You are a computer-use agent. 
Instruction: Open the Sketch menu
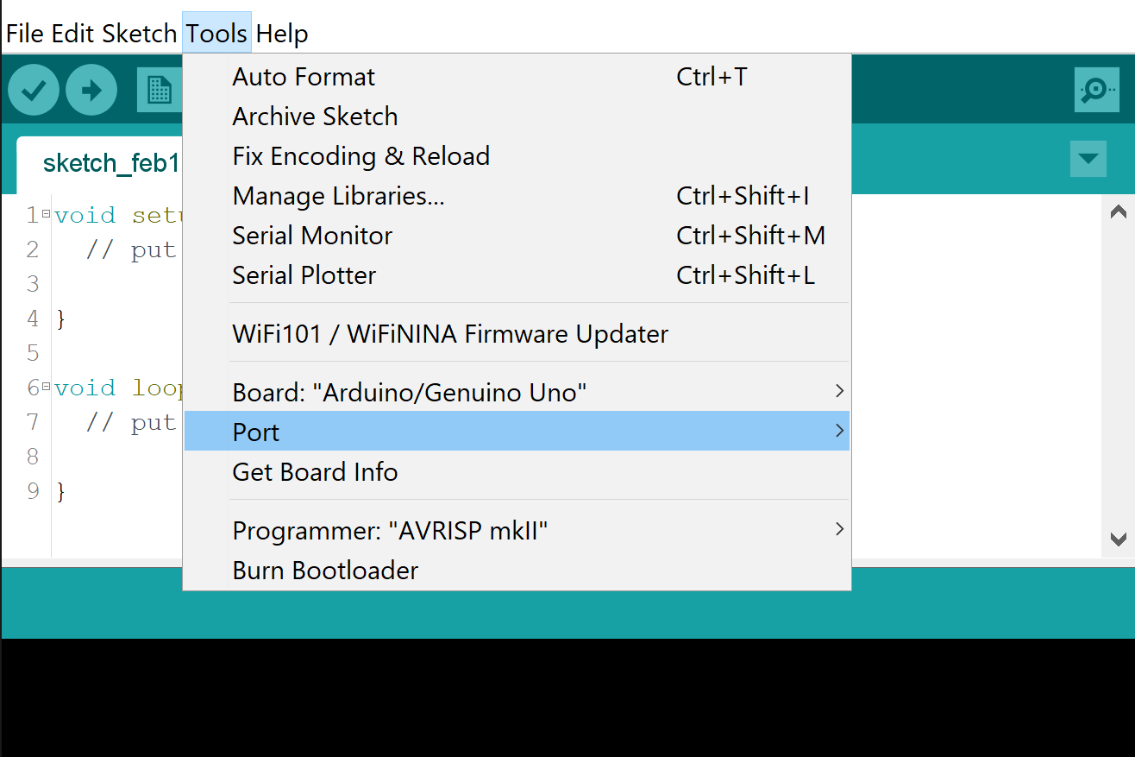point(139,35)
